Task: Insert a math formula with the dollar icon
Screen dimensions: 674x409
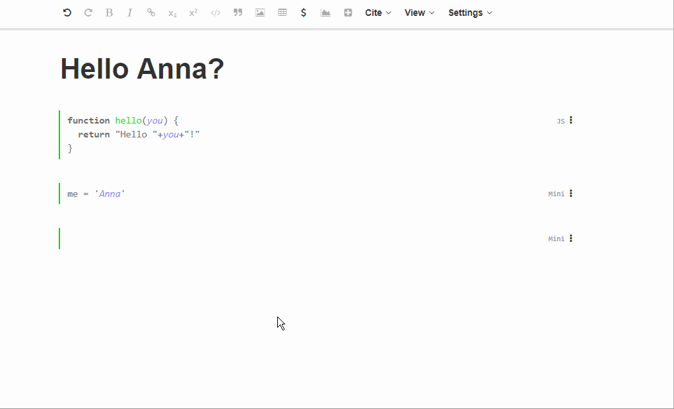Action: (304, 13)
